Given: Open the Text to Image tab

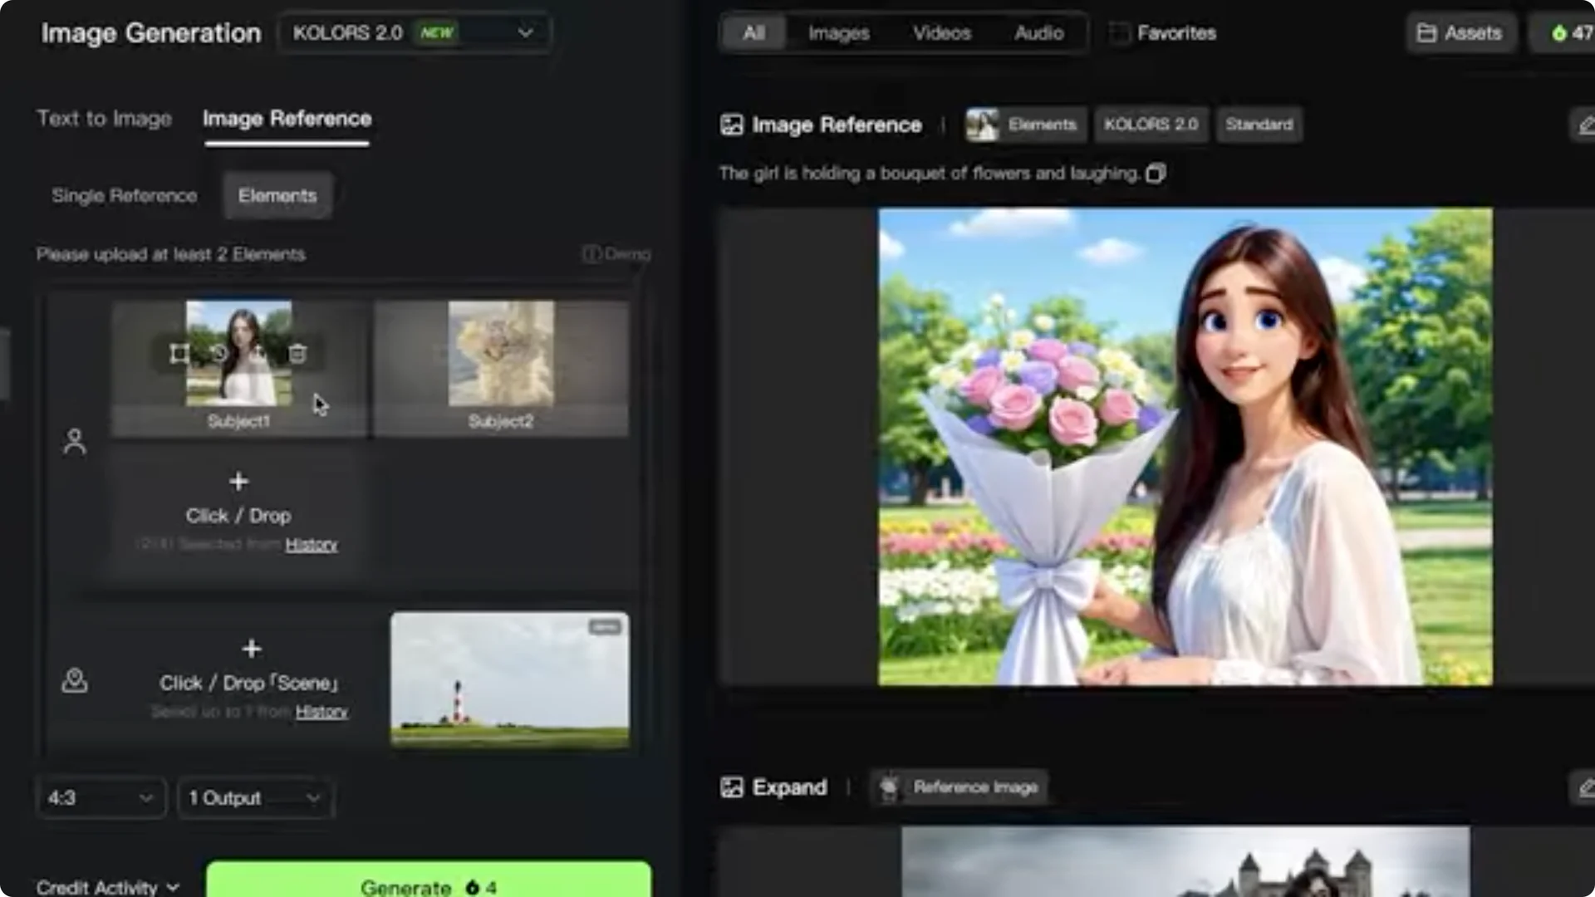Looking at the screenshot, I should point(104,119).
